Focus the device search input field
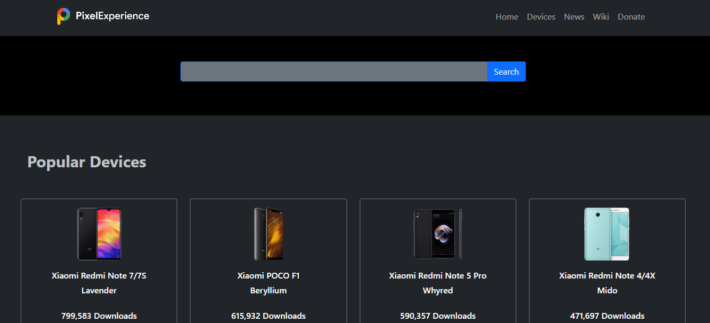The image size is (710, 323). coord(334,71)
